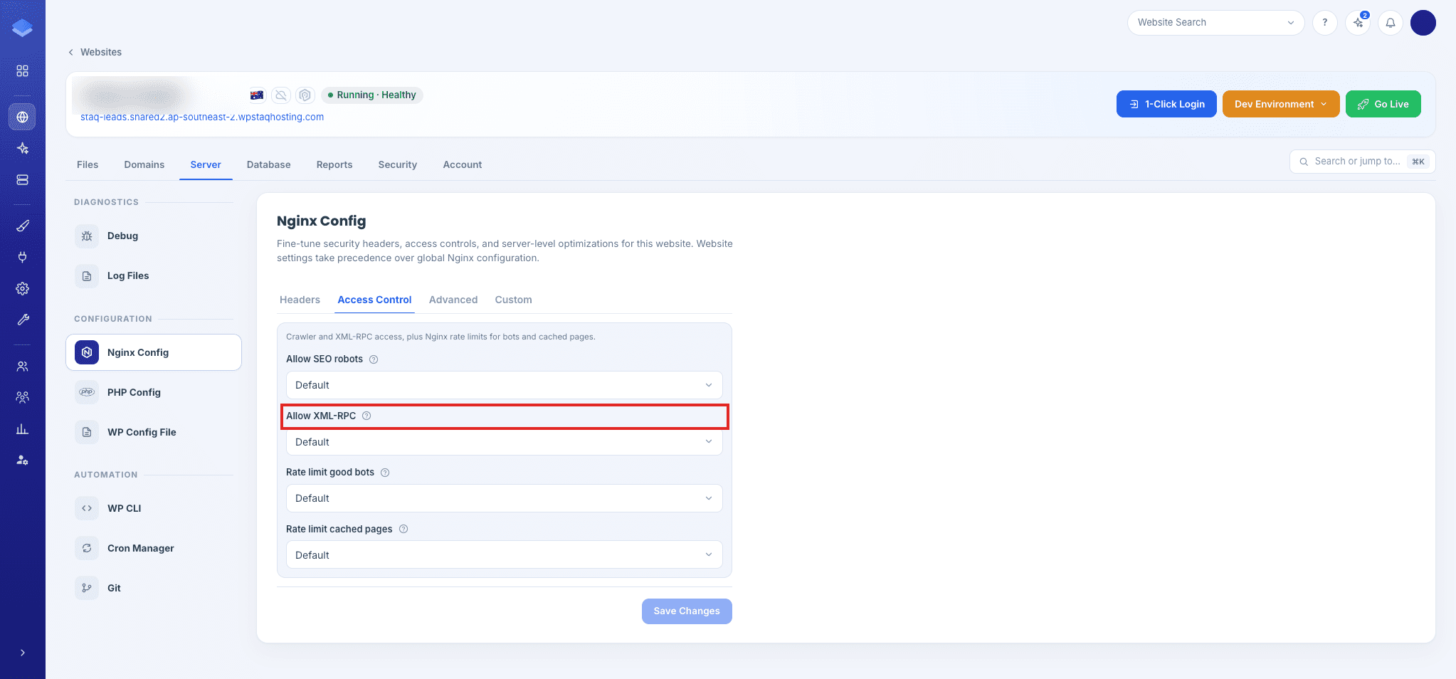Open the notifications bell

tap(1390, 23)
